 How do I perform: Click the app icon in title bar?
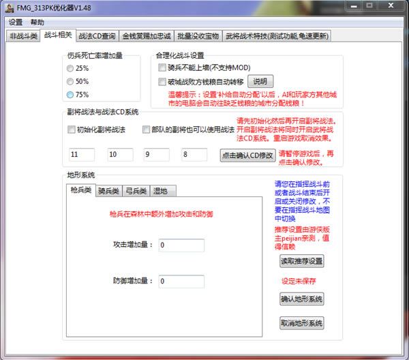click(10, 7)
